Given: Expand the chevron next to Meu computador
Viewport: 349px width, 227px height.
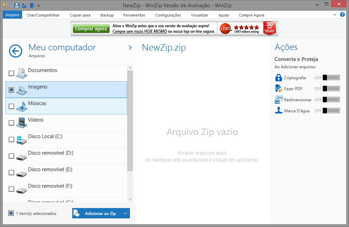Looking at the screenshot, I should coord(130,48).
